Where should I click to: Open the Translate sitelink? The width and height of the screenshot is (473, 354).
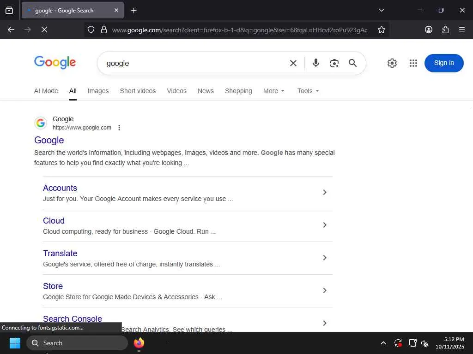coord(60,254)
